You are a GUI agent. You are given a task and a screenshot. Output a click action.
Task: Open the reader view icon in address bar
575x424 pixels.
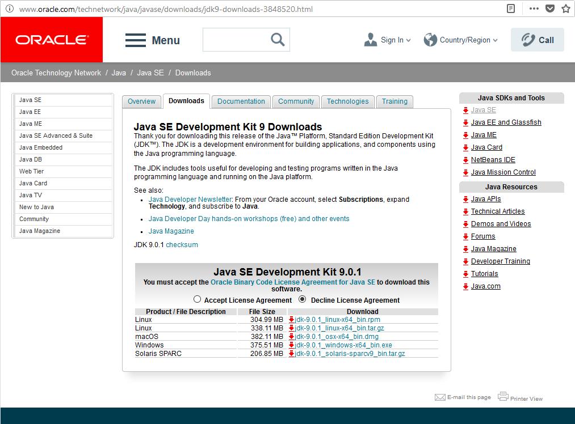click(x=510, y=9)
